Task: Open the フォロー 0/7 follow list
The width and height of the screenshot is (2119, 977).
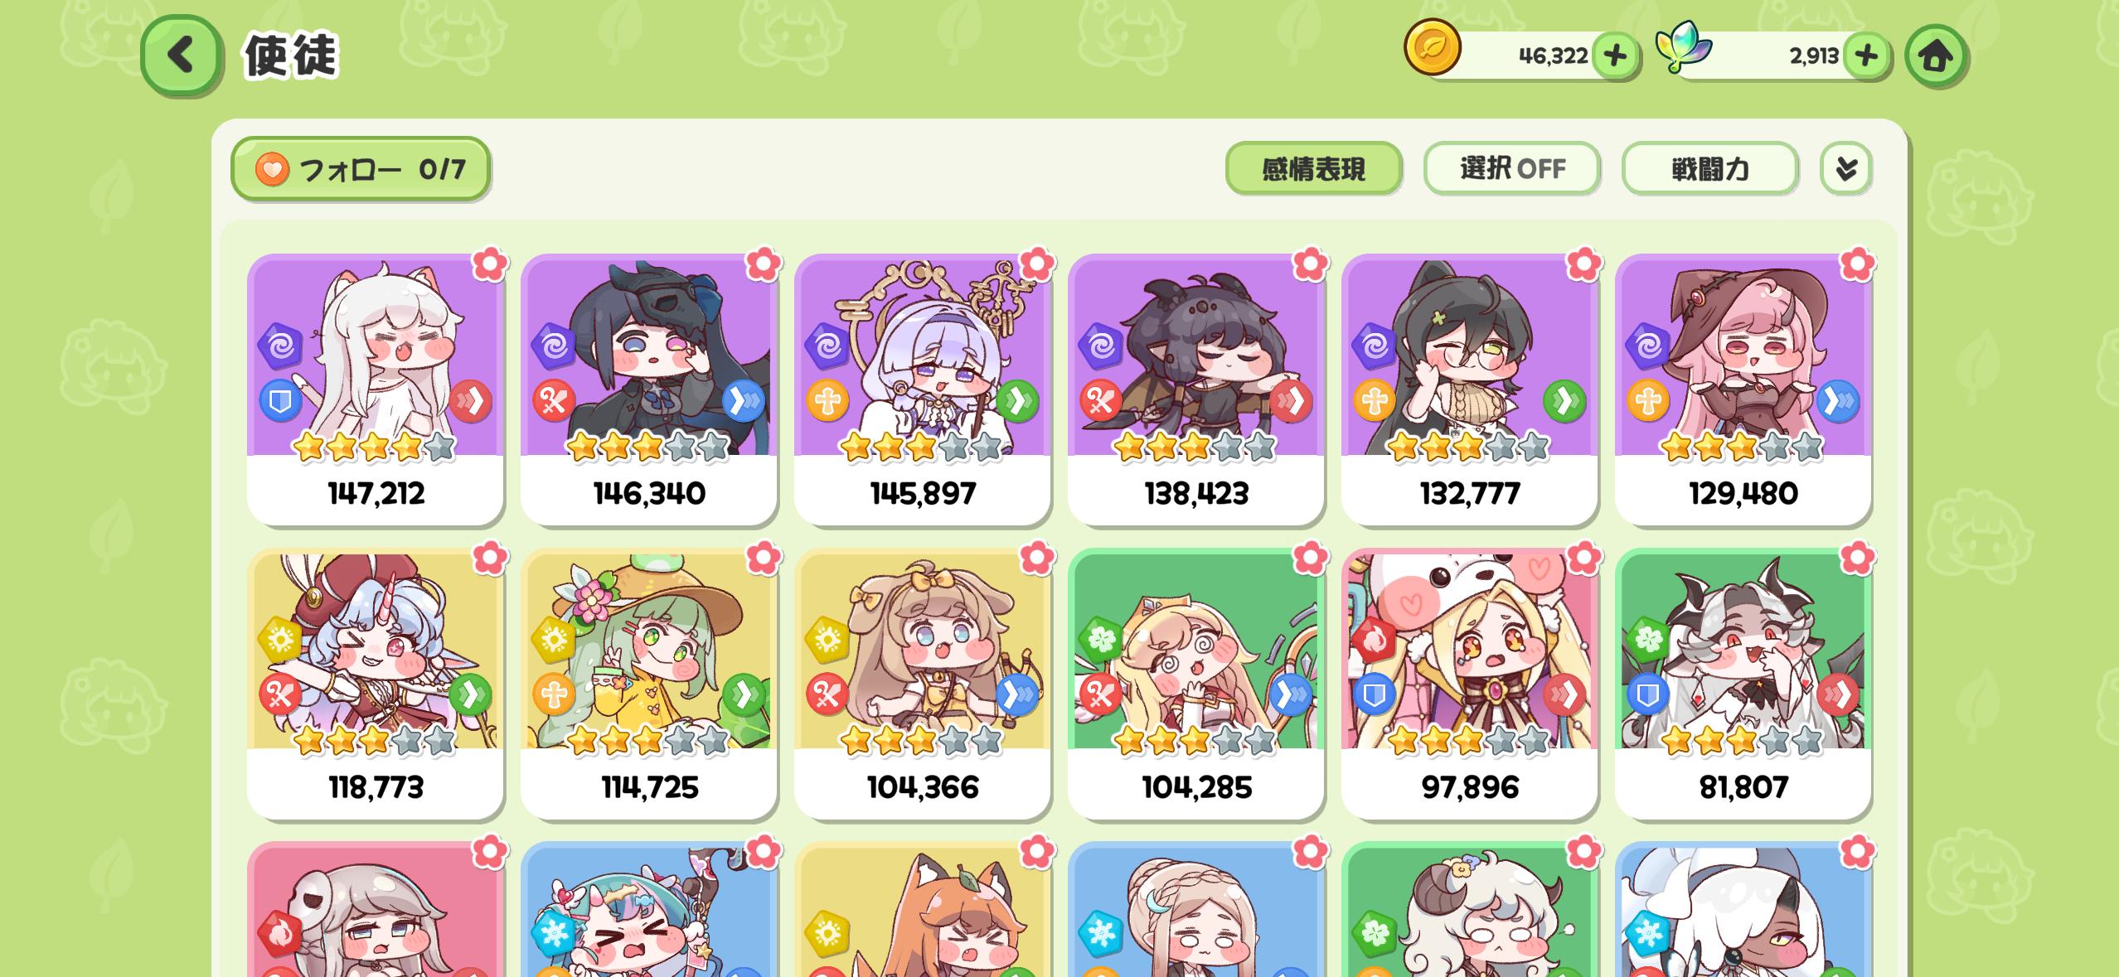Action: pyautogui.click(x=361, y=169)
